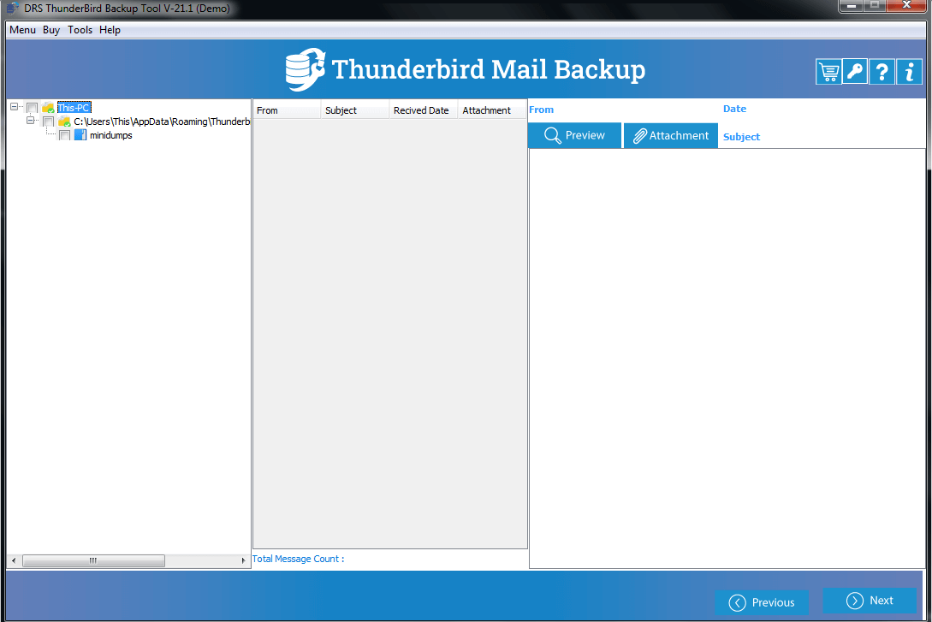Open the Tools menu
The height and width of the screenshot is (622, 932).
pyautogui.click(x=80, y=30)
